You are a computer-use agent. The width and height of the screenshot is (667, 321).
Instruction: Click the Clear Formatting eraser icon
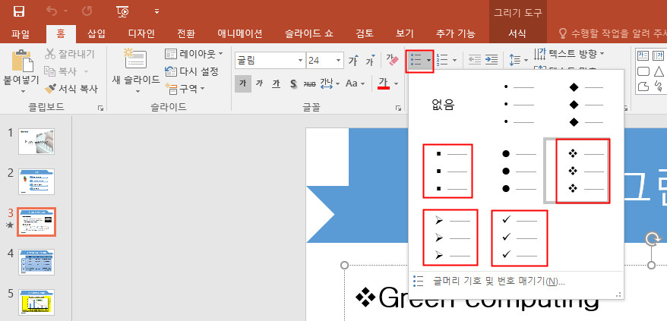392,60
